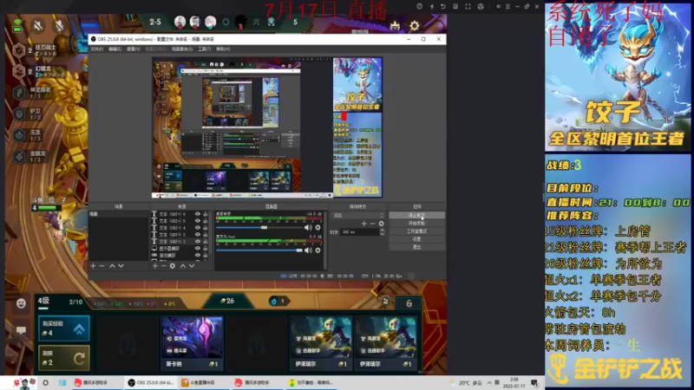The height and width of the screenshot is (390, 694).
Task: Click the 购买经验 buy XP button
Action: point(63,328)
